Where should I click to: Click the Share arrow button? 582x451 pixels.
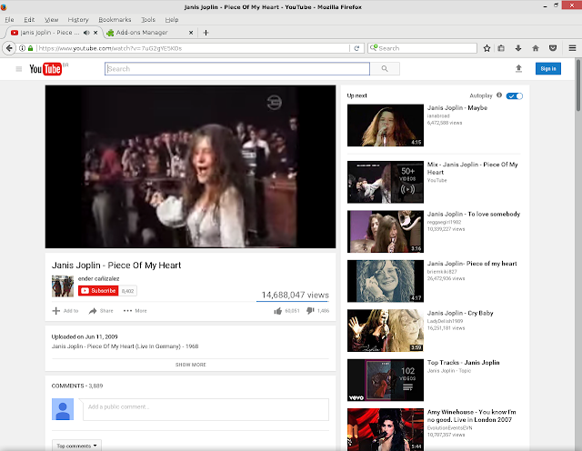tap(101, 311)
